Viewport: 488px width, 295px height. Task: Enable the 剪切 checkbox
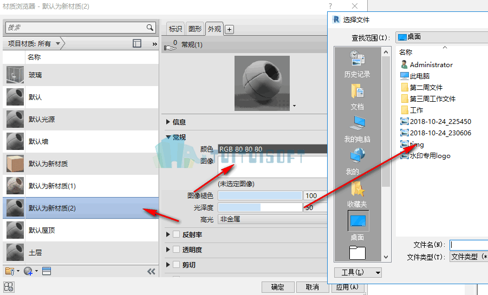point(176,265)
